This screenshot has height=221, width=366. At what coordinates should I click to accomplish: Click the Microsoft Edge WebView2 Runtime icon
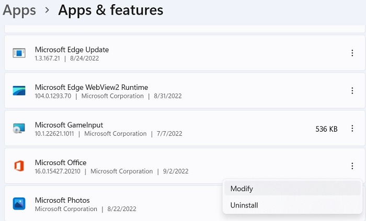pos(19,91)
